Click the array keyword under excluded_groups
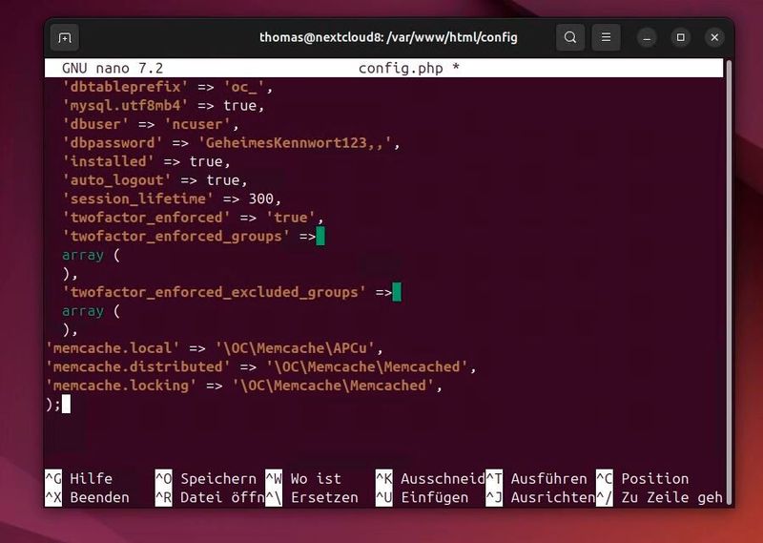 pos(83,311)
